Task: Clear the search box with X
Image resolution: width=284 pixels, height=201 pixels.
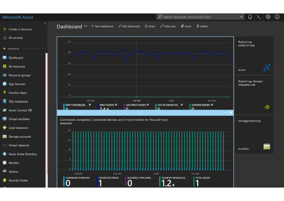Action: 242,17
